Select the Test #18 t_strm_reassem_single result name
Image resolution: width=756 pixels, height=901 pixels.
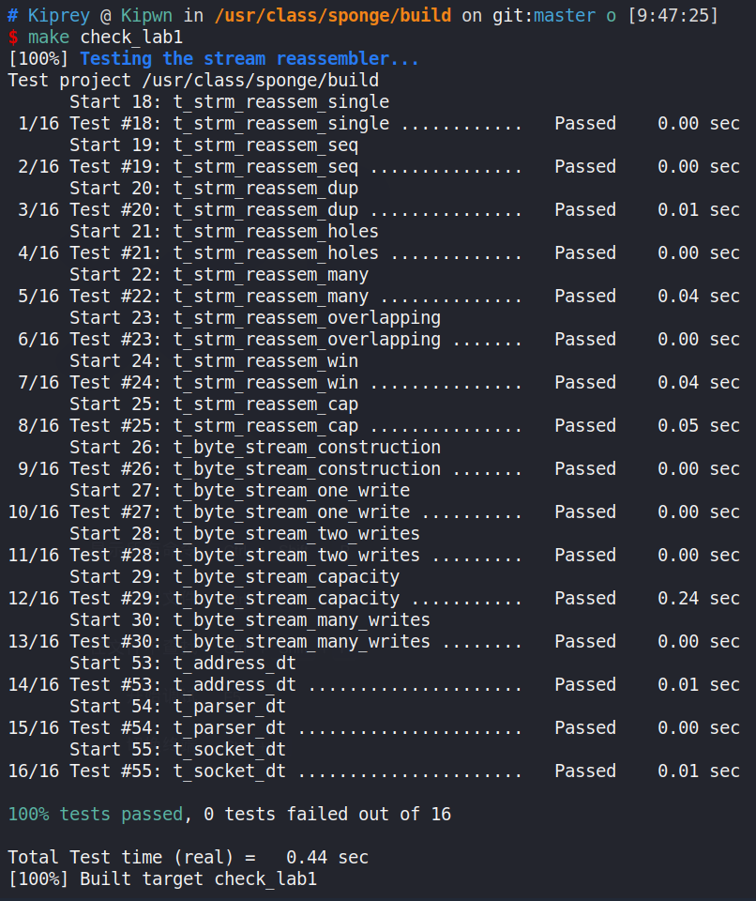tap(280, 124)
